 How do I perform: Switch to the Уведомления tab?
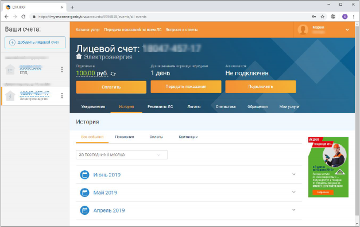coord(93,107)
